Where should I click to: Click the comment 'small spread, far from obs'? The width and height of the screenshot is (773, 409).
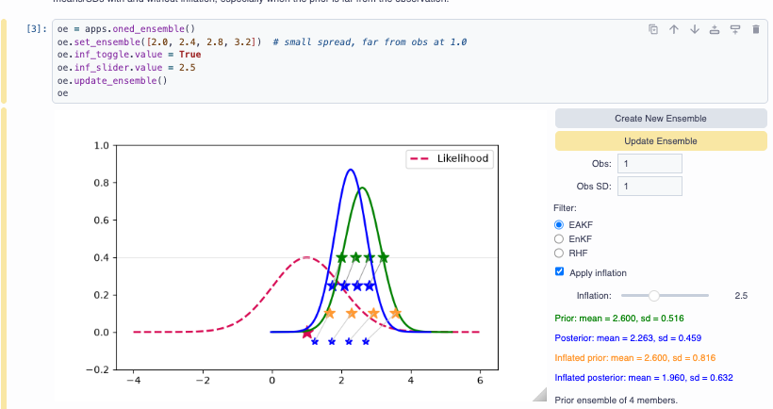click(x=370, y=41)
